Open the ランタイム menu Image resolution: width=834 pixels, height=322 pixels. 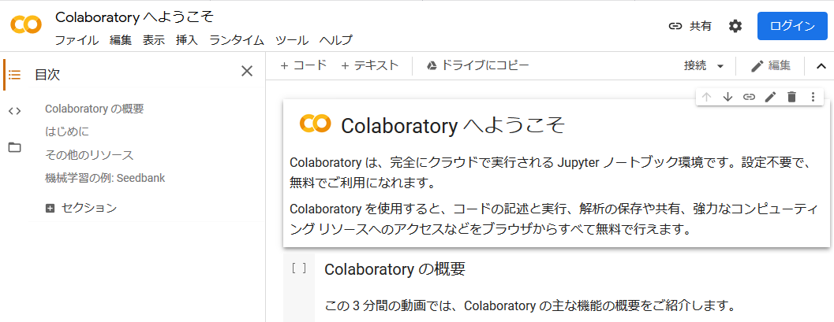tap(237, 40)
